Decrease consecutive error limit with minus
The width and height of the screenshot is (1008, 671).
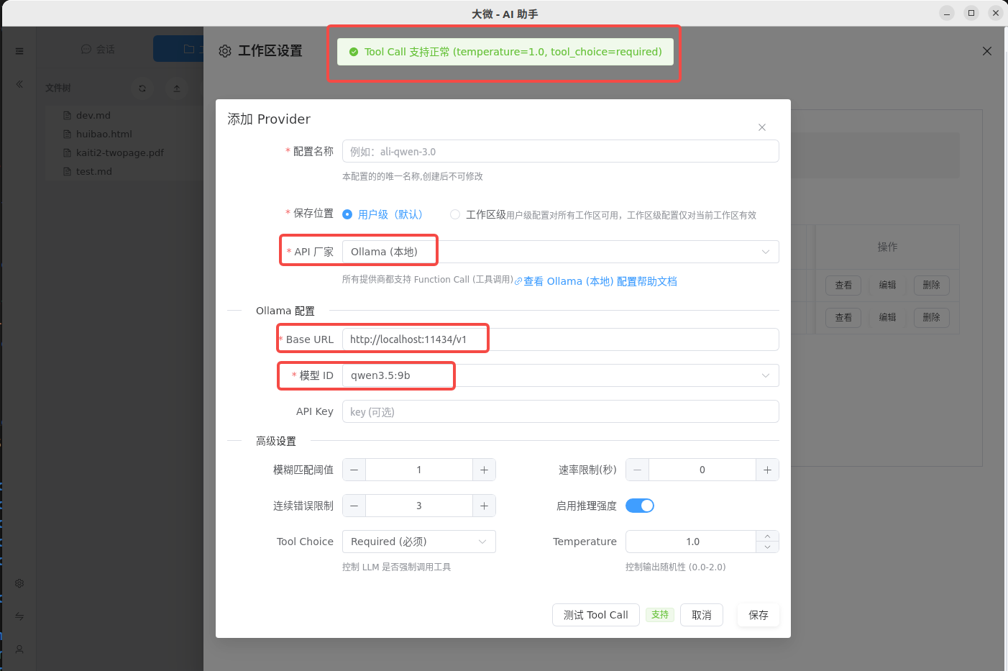354,506
